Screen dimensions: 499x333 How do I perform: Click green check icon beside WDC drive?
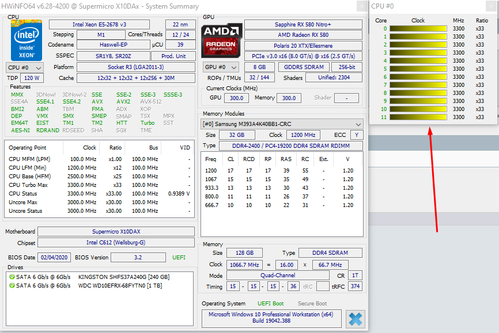point(12,286)
